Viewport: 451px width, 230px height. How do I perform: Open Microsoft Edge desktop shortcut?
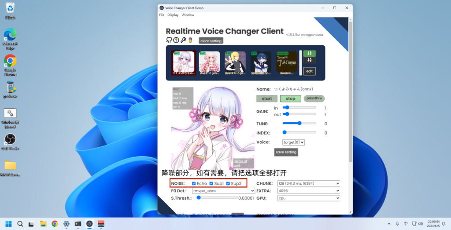tap(10, 39)
